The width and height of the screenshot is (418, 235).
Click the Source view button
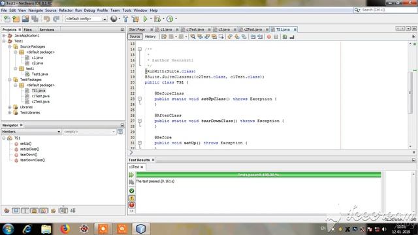pyautogui.click(x=135, y=37)
